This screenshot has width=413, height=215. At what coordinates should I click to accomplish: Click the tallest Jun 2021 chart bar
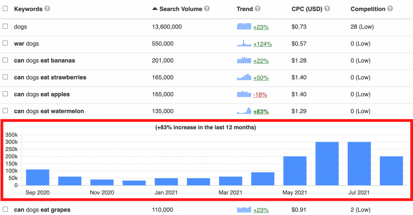(327, 163)
